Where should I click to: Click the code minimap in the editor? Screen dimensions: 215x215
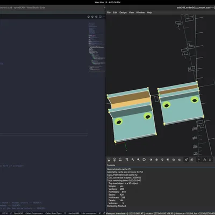[x=97, y=47]
